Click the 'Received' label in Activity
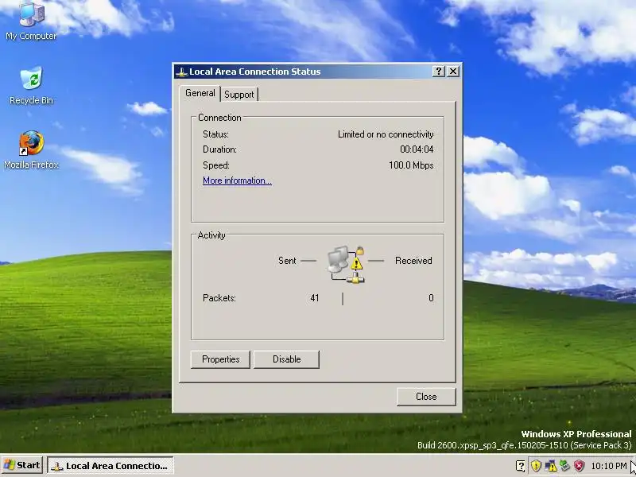This screenshot has height=477, width=636. [413, 261]
